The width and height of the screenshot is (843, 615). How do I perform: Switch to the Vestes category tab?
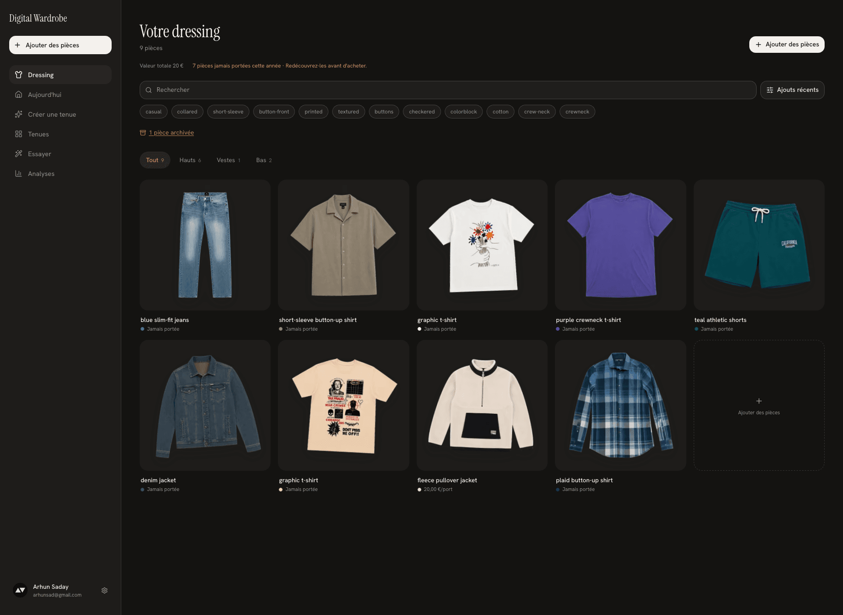point(228,160)
